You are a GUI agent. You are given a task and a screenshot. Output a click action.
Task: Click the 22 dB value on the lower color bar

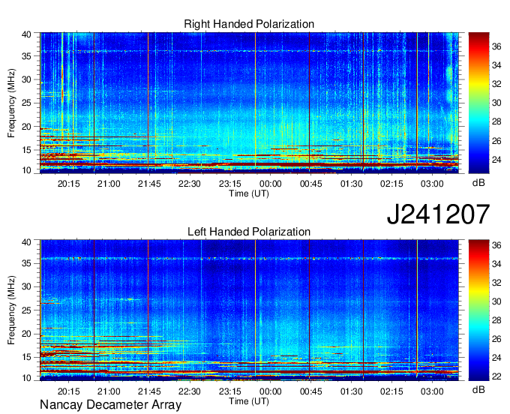point(496,376)
